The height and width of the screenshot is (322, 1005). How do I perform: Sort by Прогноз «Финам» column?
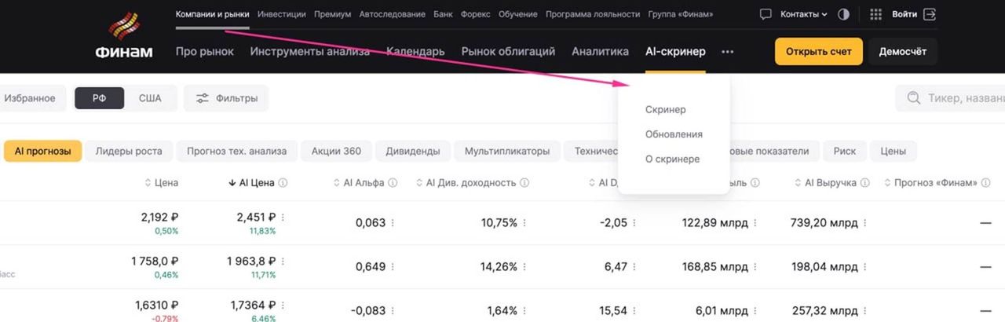tap(930, 183)
